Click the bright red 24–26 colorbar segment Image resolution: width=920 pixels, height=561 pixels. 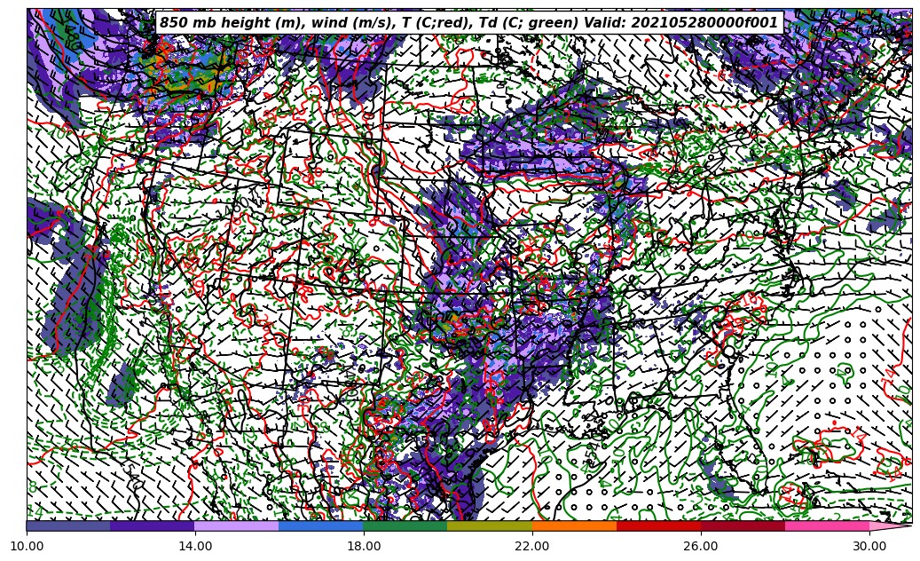click(658, 525)
